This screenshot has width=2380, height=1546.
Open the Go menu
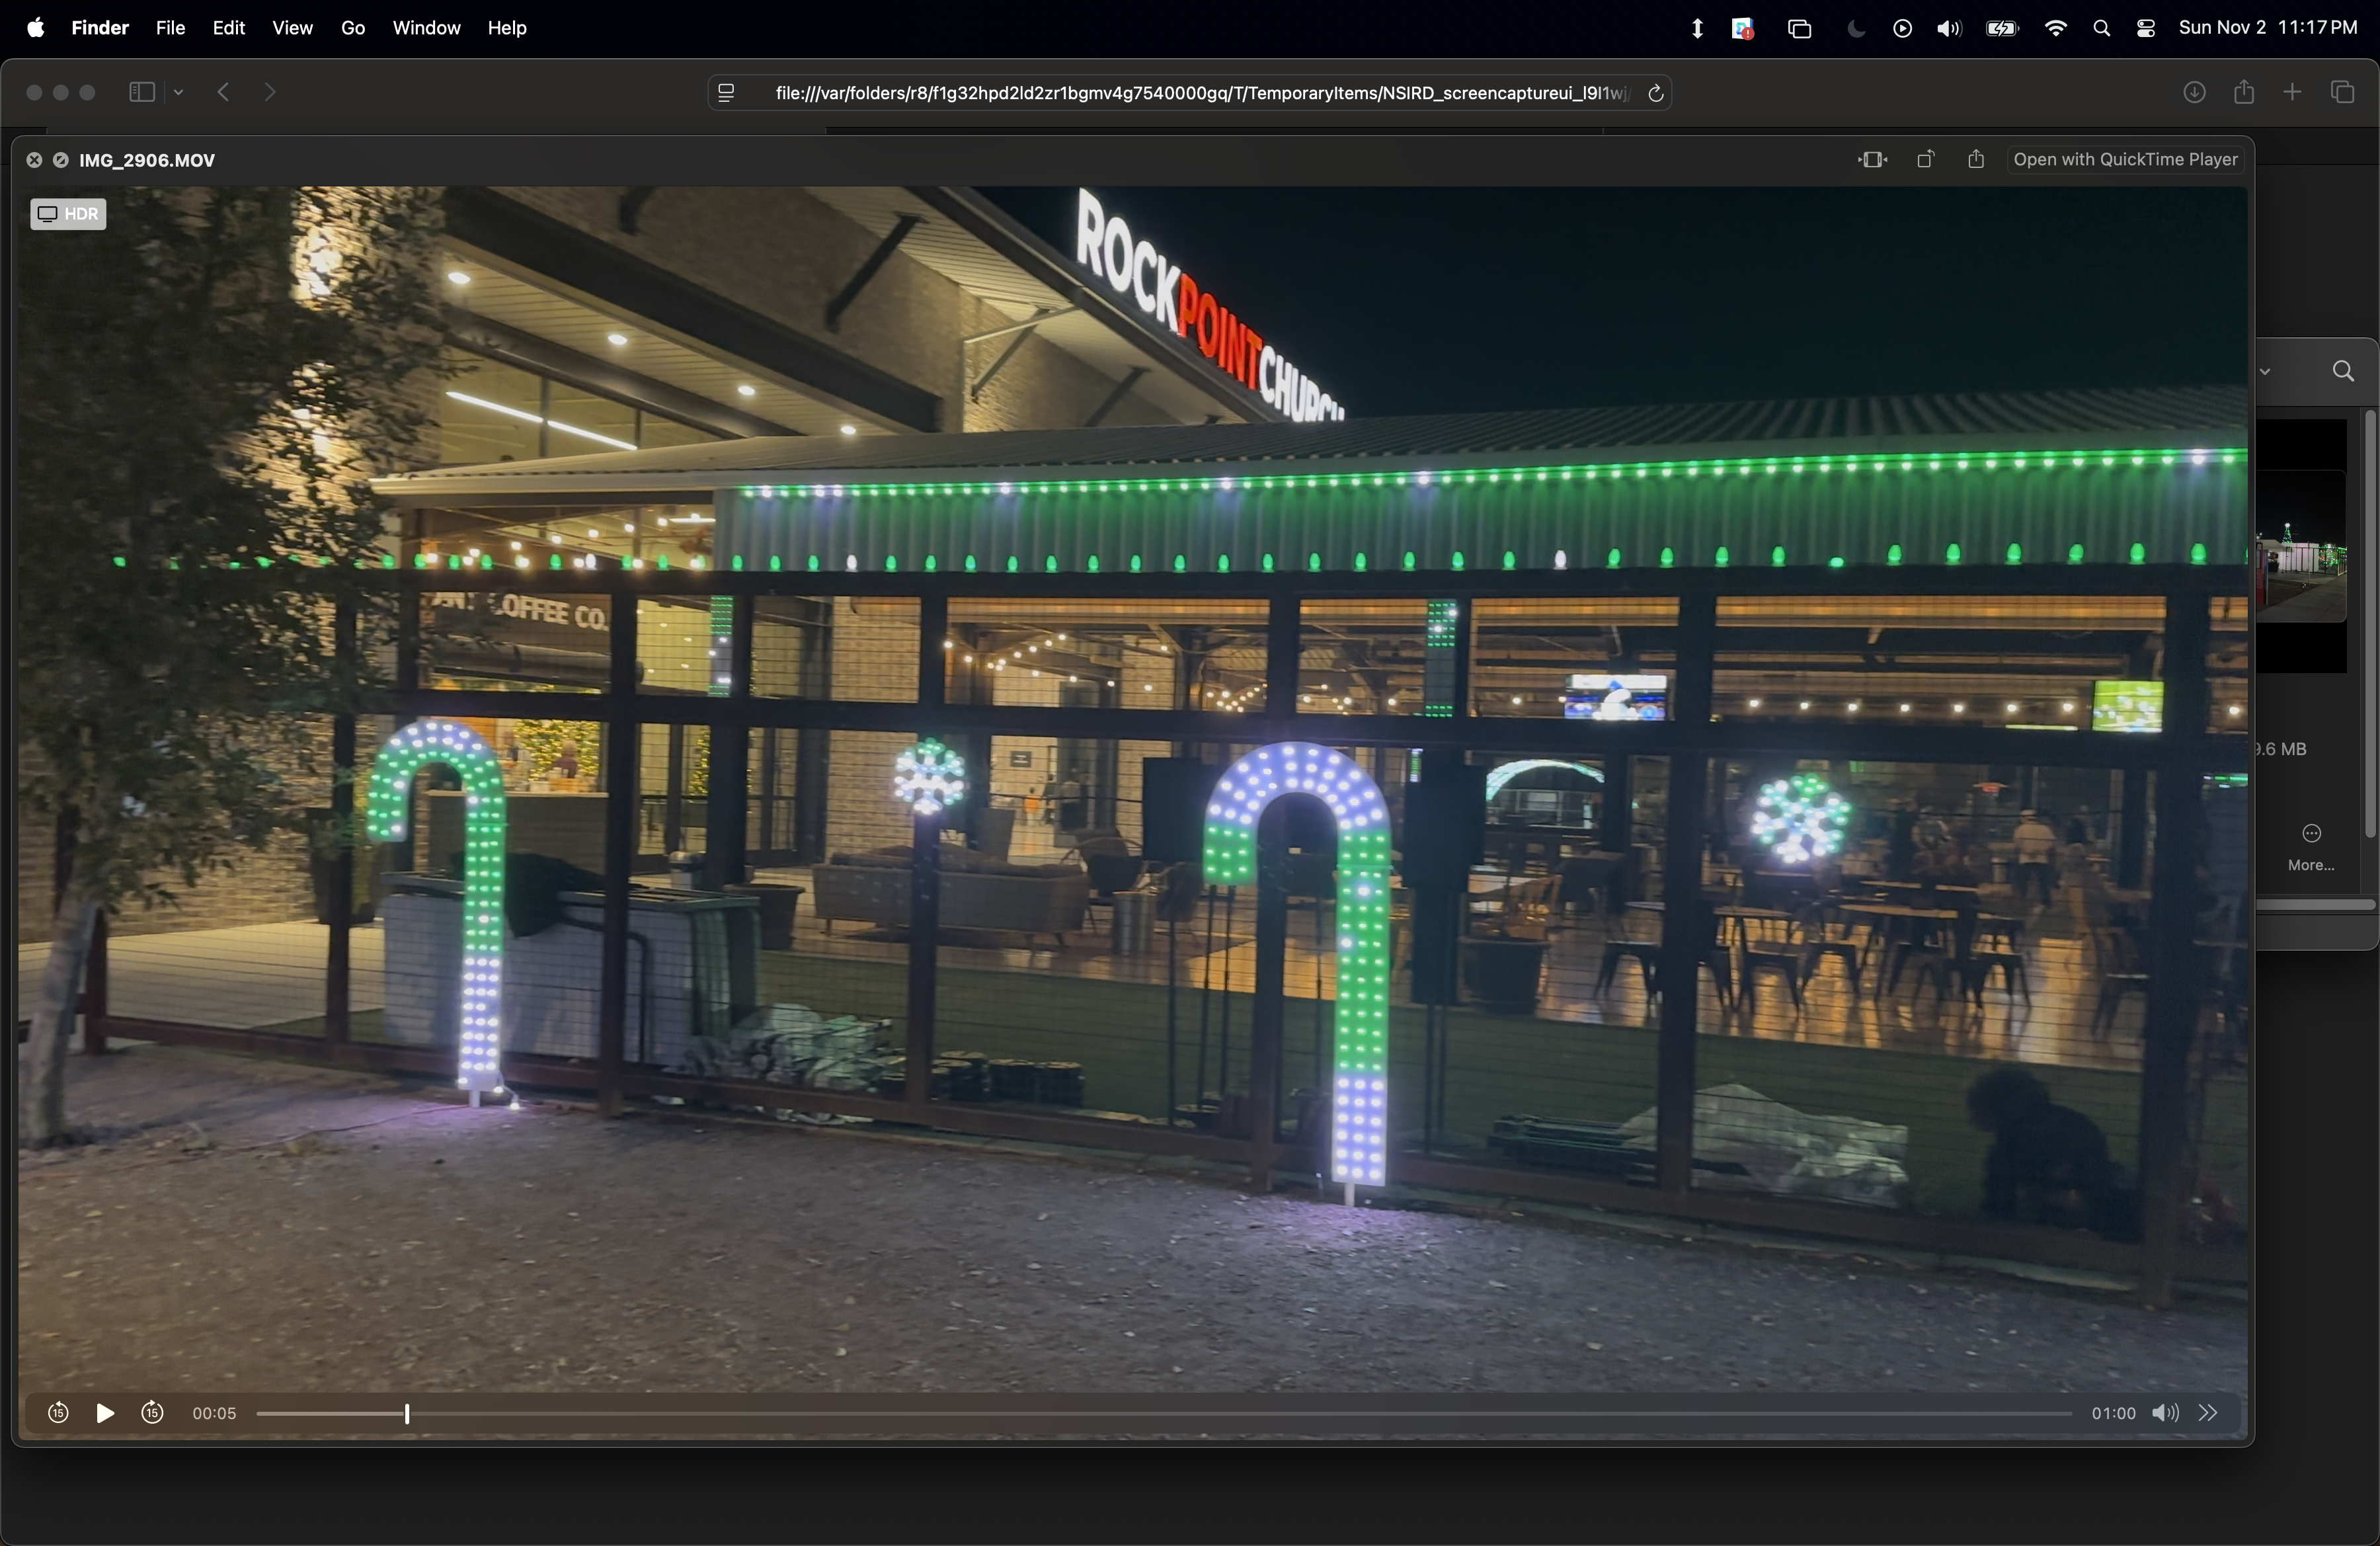coord(353,28)
